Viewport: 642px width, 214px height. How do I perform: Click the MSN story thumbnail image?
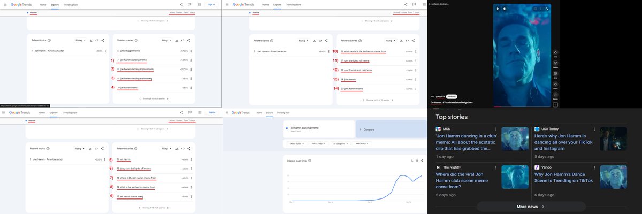click(515, 139)
